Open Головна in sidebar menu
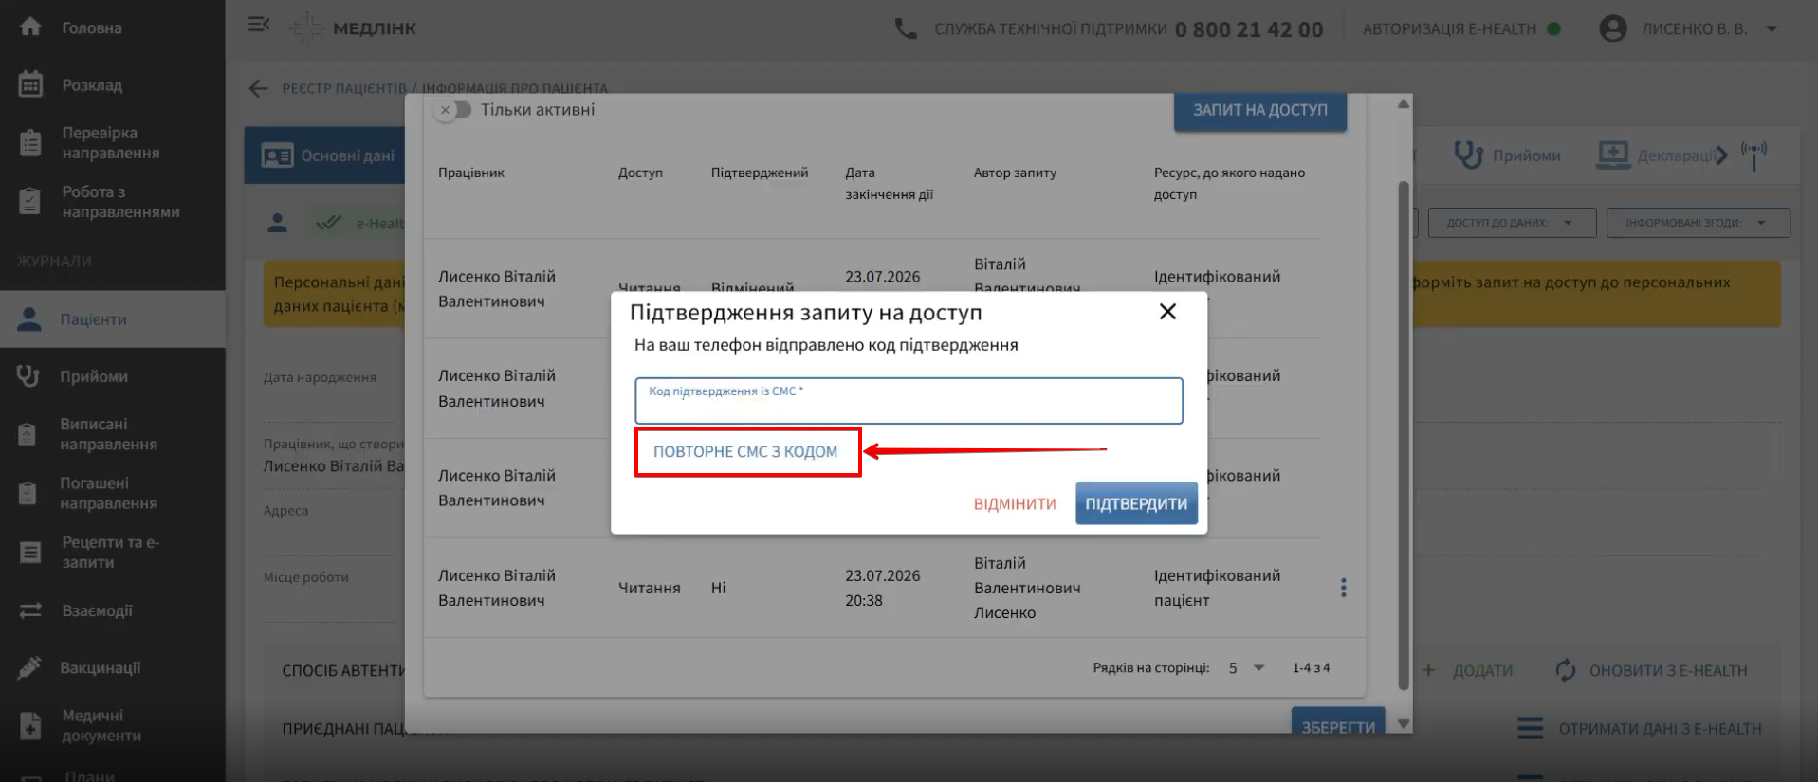Screen dimensions: 1818x782 click(113, 27)
